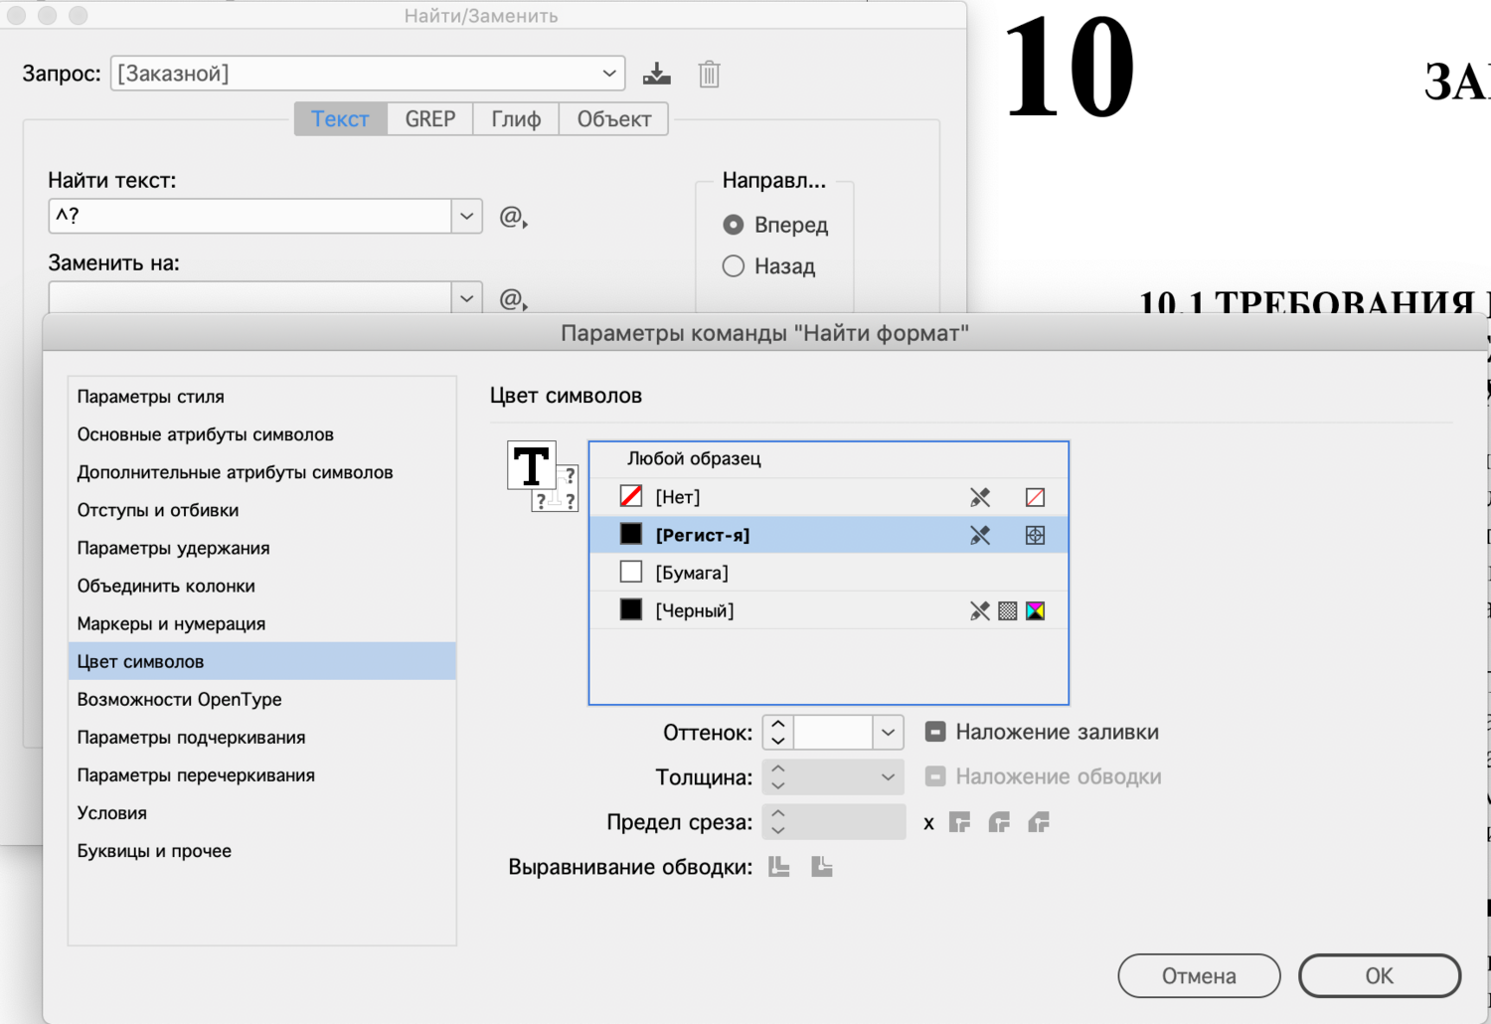The width and height of the screenshot is (1491, 1024).
Task: Confirm with the OK button
Action: [1380, 976]
